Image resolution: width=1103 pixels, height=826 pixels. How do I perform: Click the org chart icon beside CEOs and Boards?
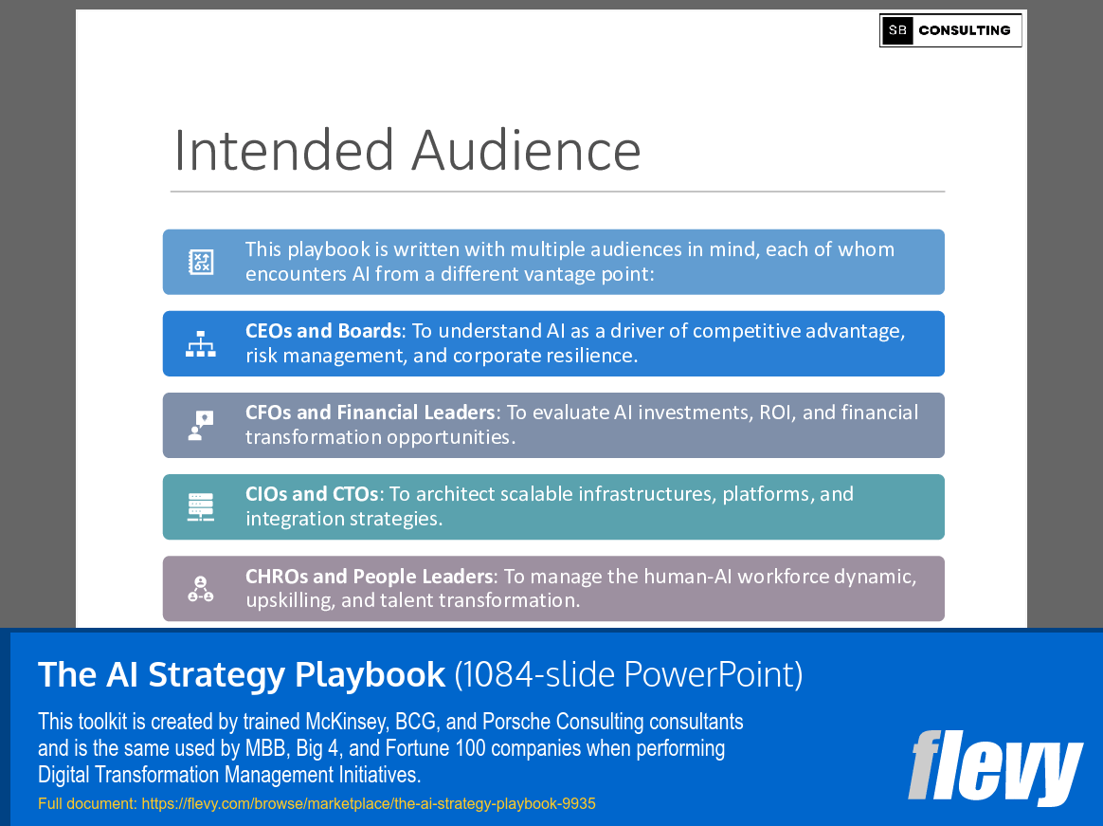[x=201, y=343]
